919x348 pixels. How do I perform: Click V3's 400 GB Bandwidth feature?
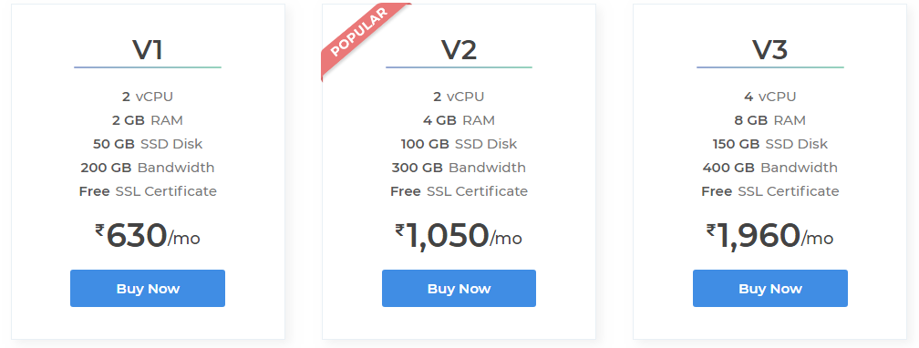coord(770,168)
